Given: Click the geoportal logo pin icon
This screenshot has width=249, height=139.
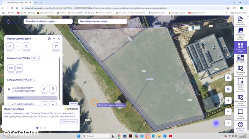Looking at the screenshot, I should point(8,22).
